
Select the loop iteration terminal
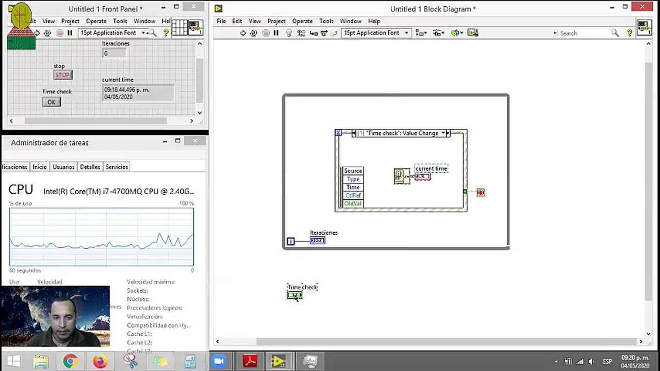click(291, 241)
